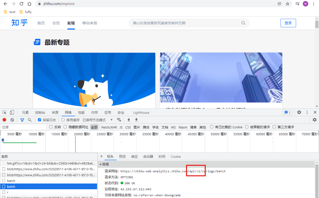Share this page using the share icon
This screenshot has height=198, width=319.
coord(280,4)
